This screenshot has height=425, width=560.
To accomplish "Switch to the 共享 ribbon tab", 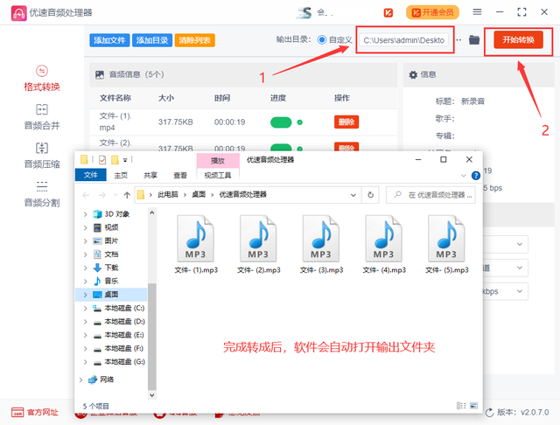I will pyautogui.click(x=150, y=175).
